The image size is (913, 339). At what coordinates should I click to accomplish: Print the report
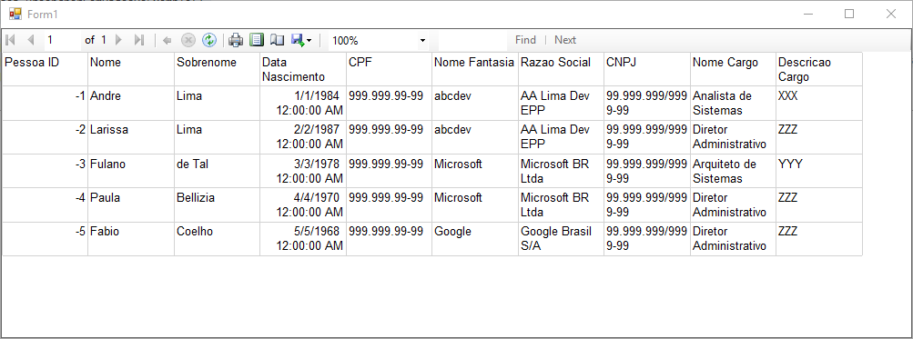pyautogui.click(x=236, y=40)
